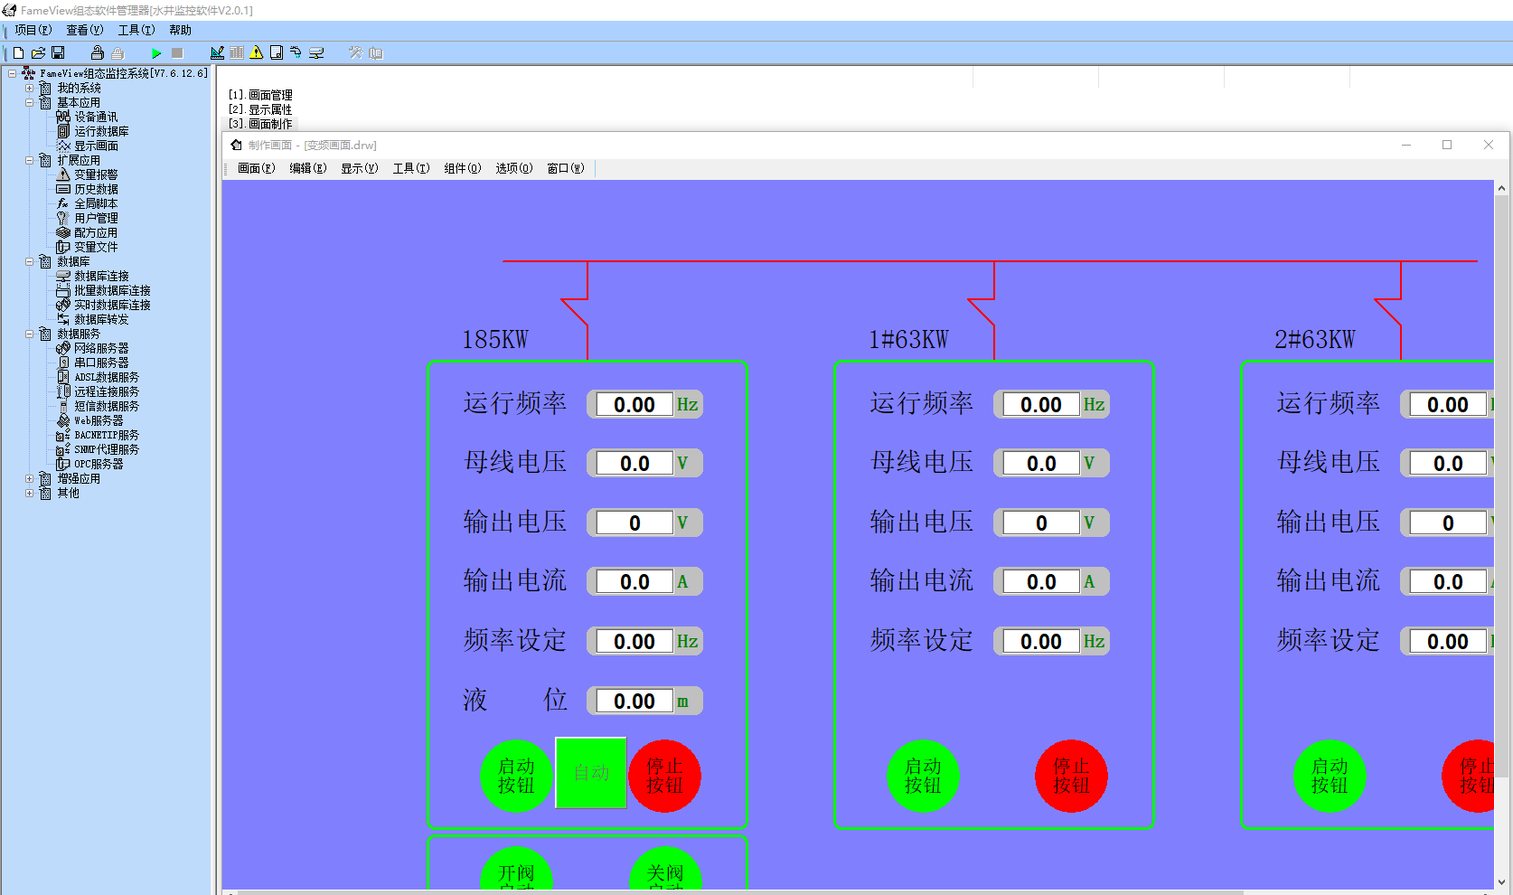Click the [3].画面制作 link
This screenshot has width=1513, height=895.
coord(261,124)
